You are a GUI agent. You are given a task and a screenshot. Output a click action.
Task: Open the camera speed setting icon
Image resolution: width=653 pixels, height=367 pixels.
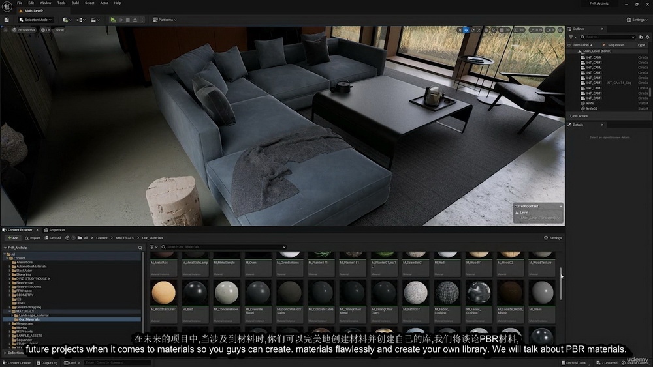[x=550, y=30]
